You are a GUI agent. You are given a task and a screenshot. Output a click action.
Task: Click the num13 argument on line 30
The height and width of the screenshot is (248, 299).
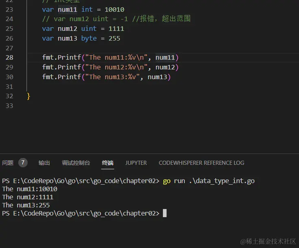157,77
